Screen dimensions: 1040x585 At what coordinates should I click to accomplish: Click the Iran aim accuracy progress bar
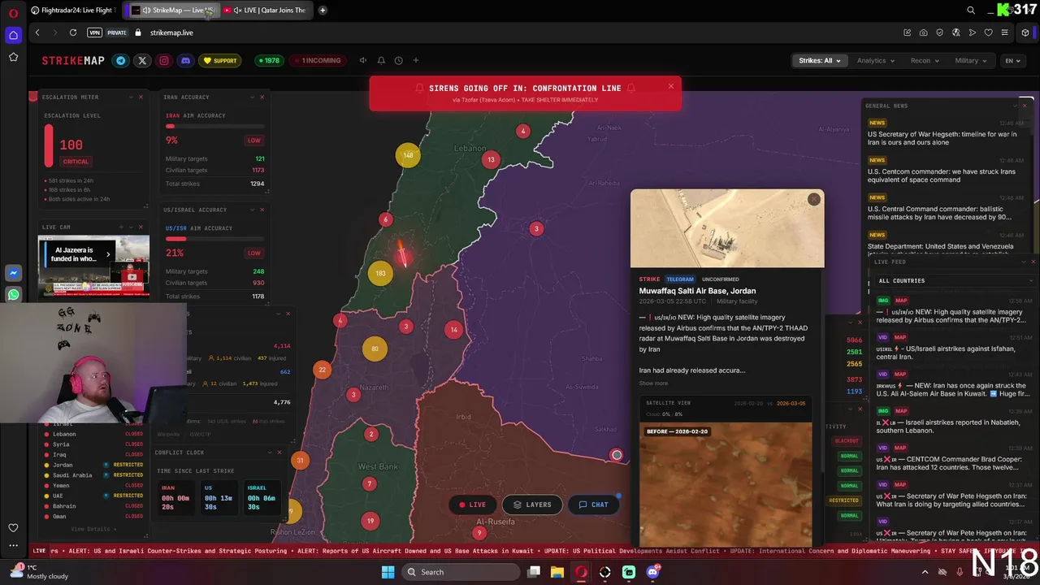pyautogui.click(x=214, y=126)
